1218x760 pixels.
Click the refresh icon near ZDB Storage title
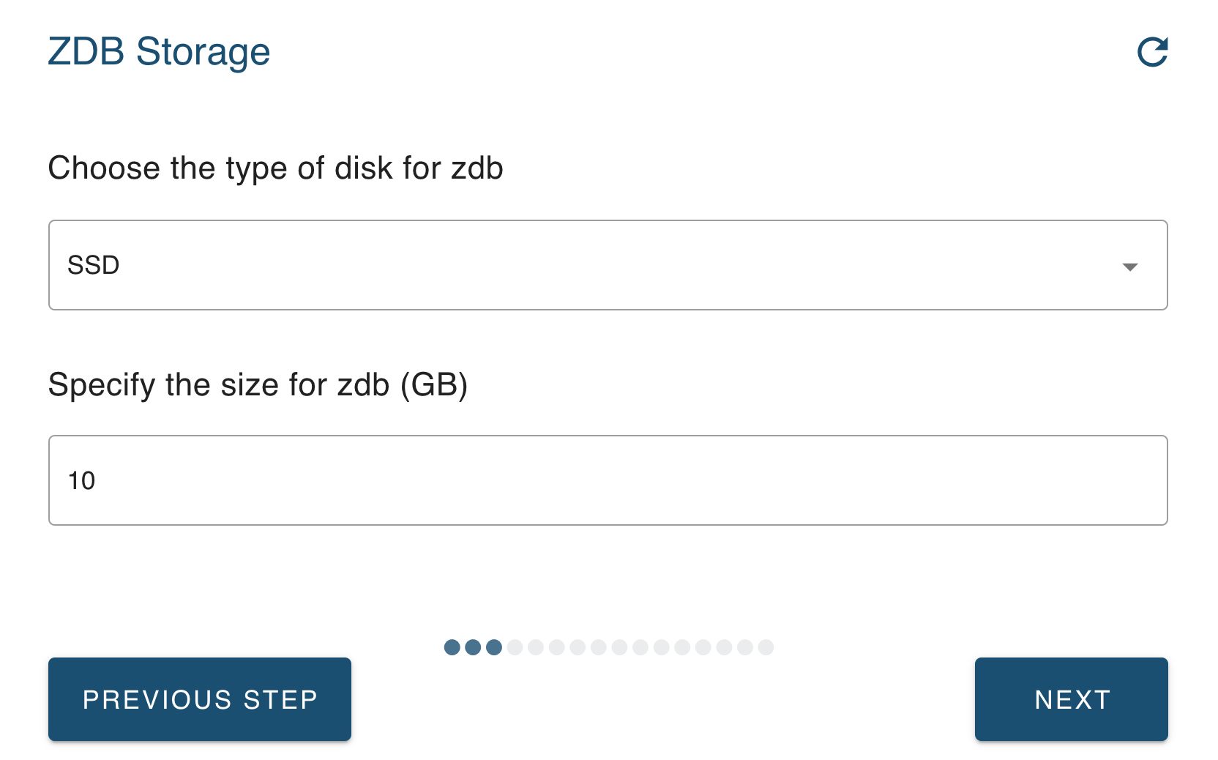click(1151, 52)
